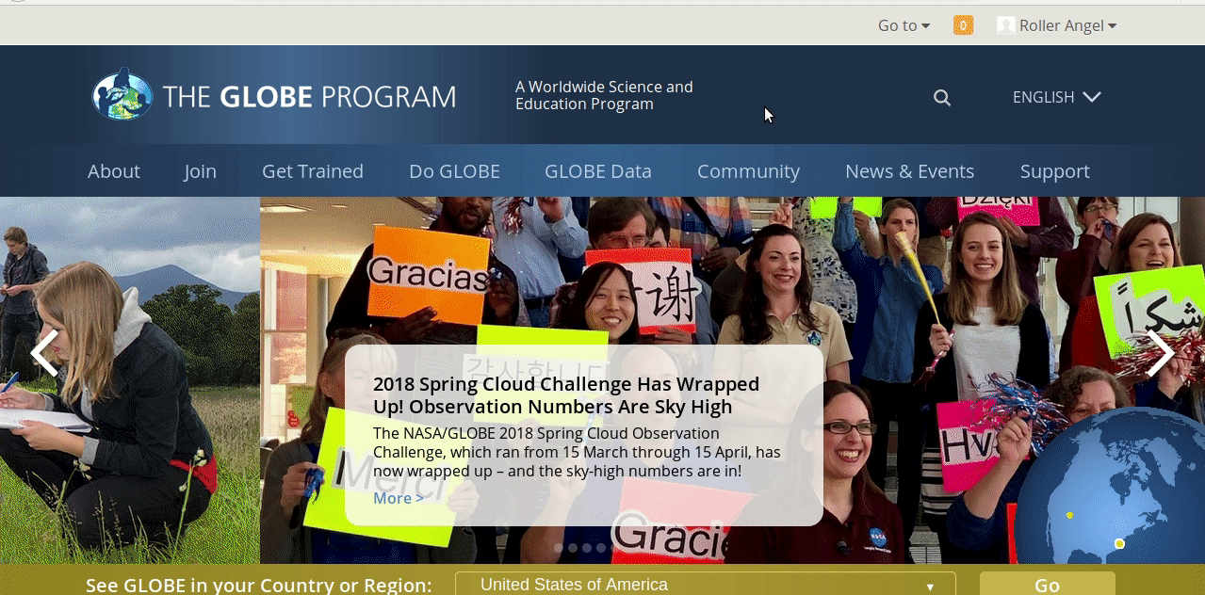Open the Community menu
This screenshot has height=595, width=1205.
click(748, 171)
